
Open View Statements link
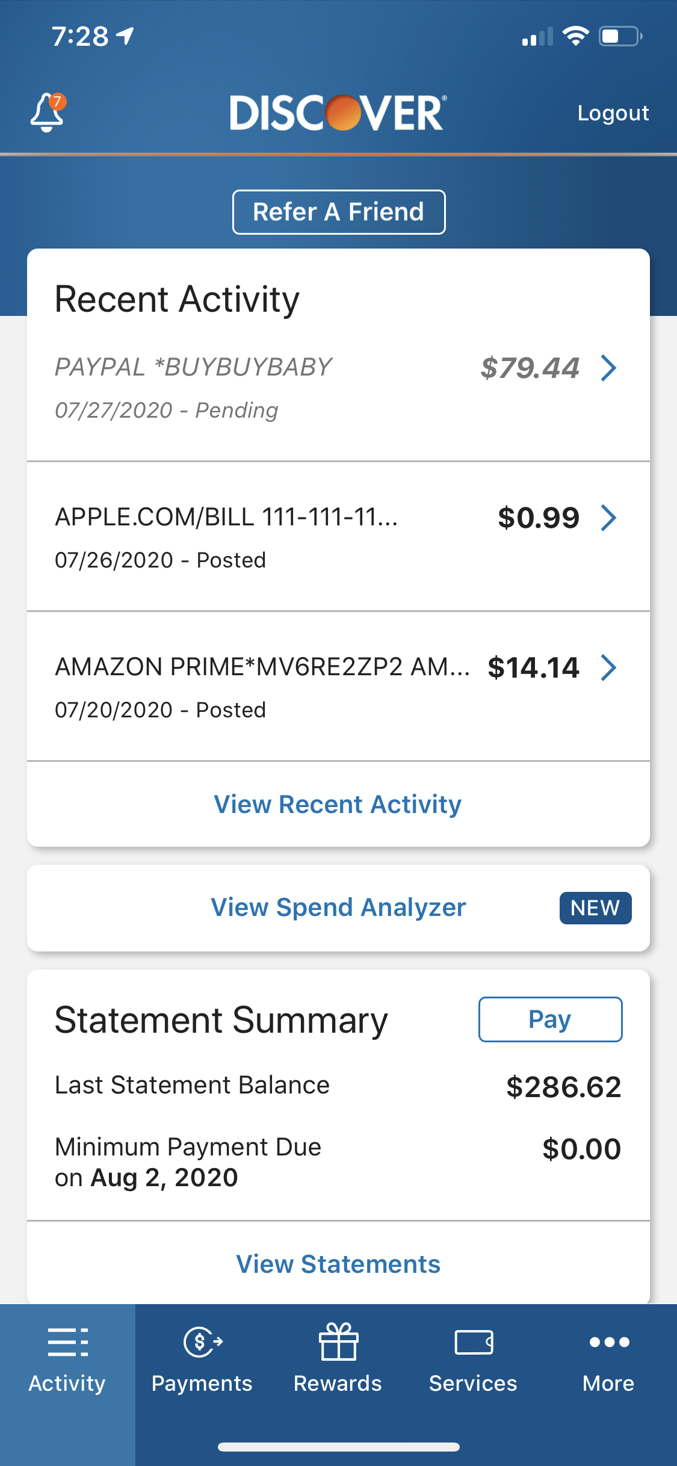(x=338, y=1264)
